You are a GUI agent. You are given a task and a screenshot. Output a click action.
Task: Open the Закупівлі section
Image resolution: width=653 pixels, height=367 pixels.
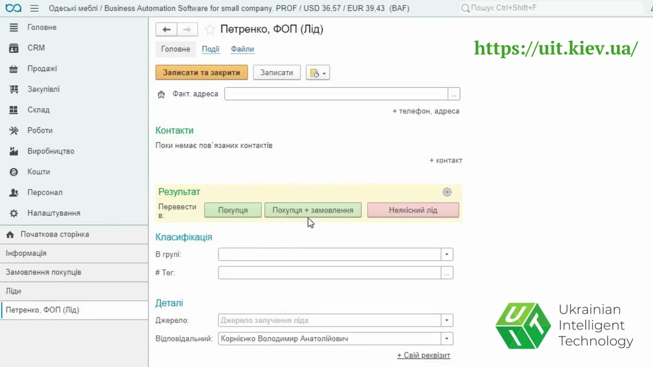(x=74, y=89)
